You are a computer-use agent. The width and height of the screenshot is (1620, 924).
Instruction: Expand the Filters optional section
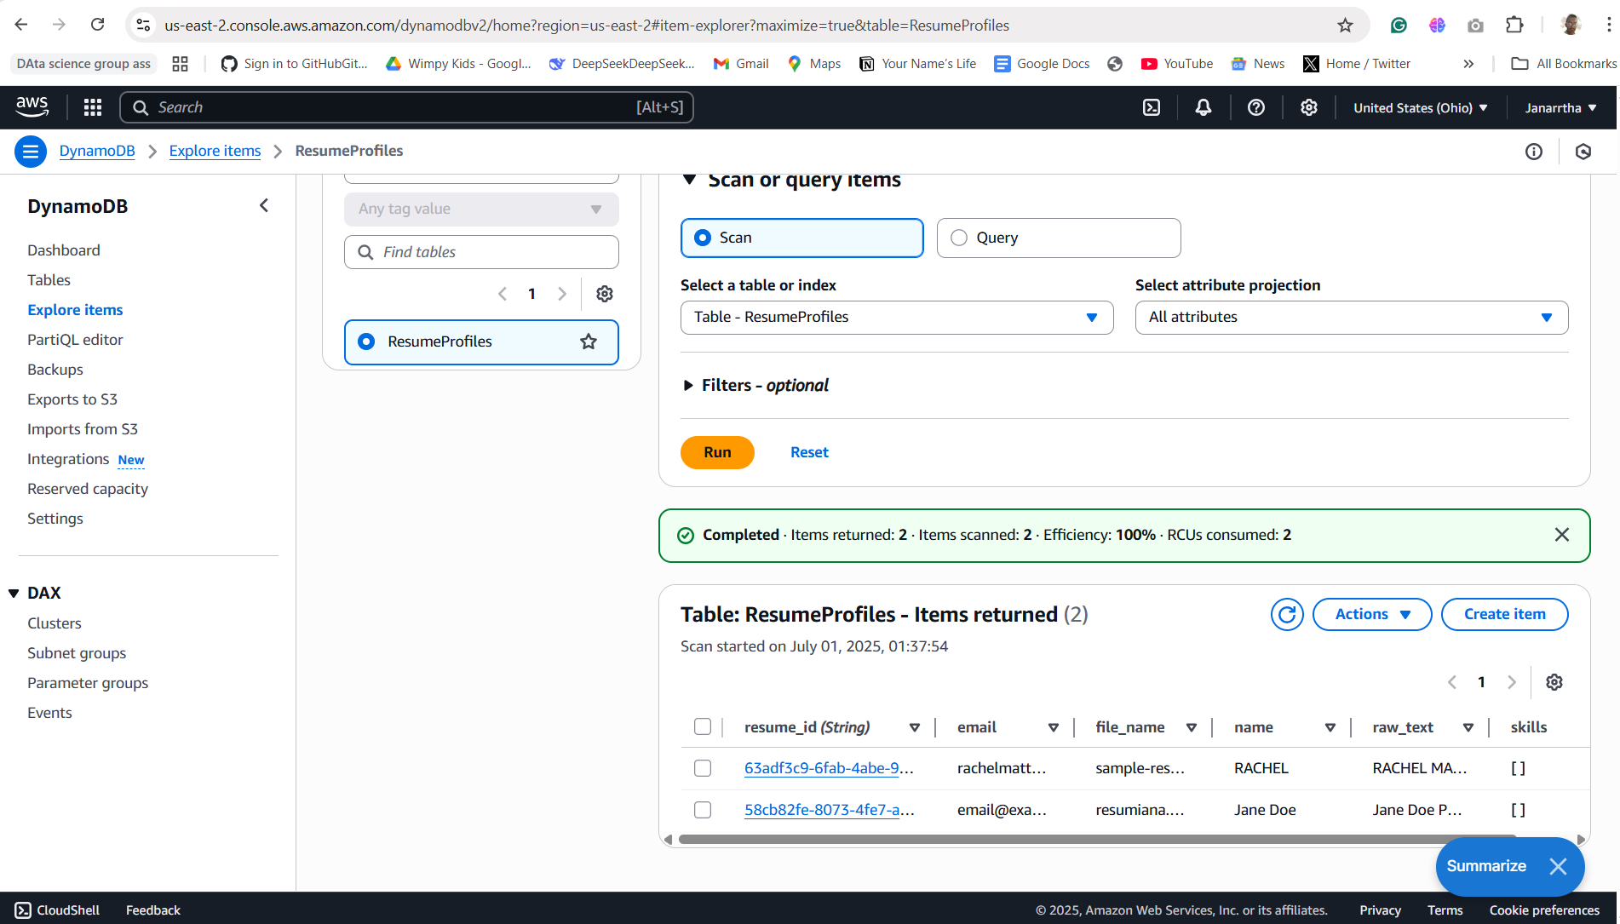pos(755,386)
